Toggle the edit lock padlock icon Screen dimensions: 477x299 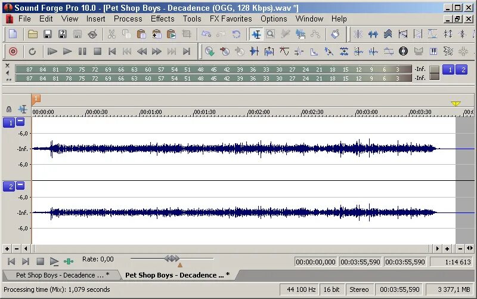click(x=9, y=109)
